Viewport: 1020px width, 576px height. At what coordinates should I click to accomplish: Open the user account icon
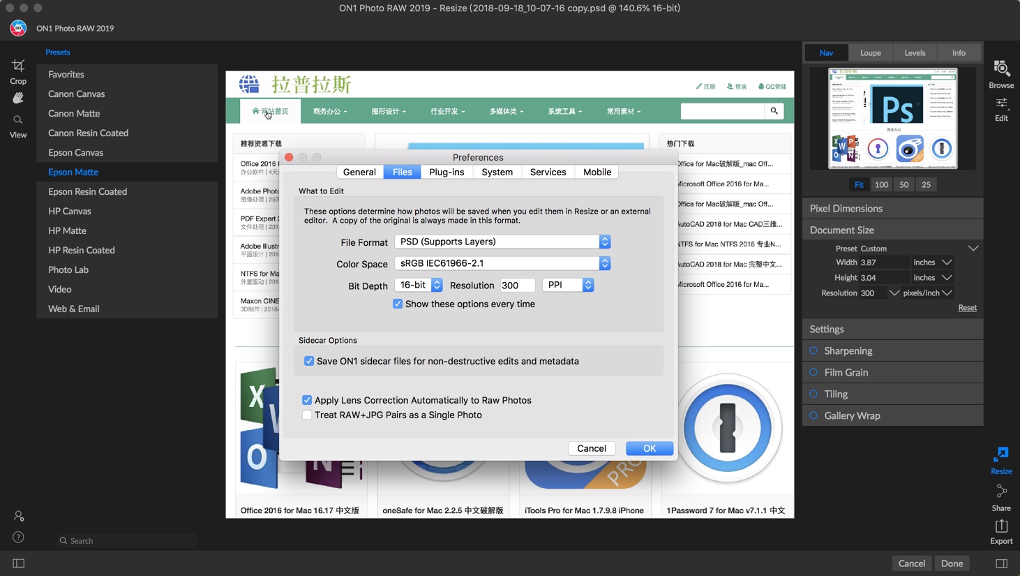pos(19,516)
